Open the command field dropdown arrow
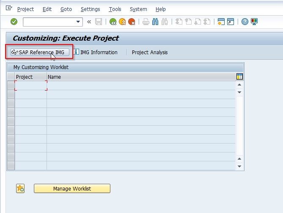Viewport: 283px width, 213px height. [78, 22]
